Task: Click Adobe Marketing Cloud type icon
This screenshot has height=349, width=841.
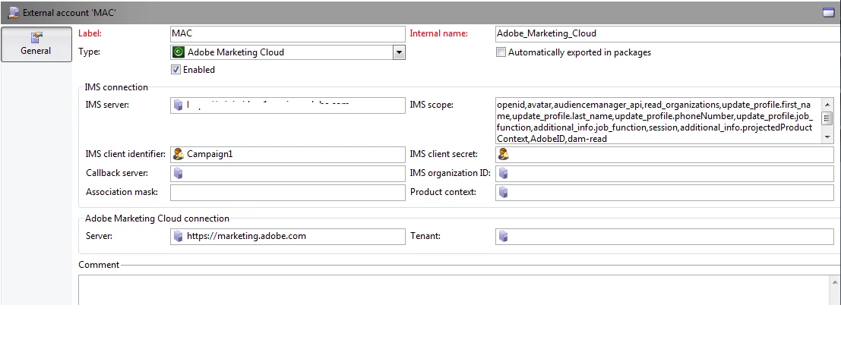Action: point(179,52)
